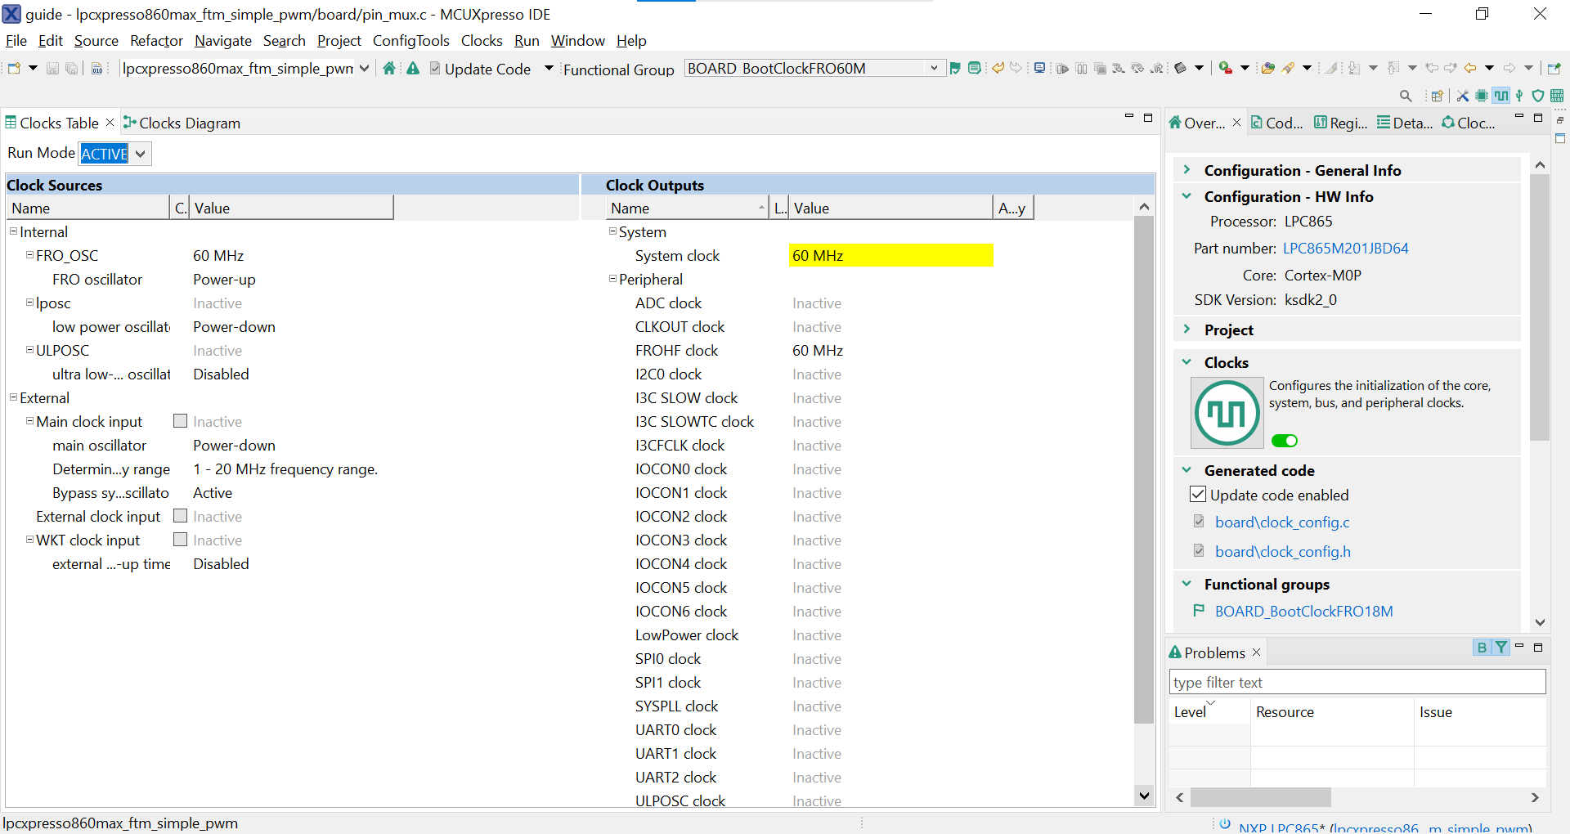Expand Configuration - General Info section
Image resolution: width=1570 pixels, height=834 pixels.
click(x=1186, y=170)
